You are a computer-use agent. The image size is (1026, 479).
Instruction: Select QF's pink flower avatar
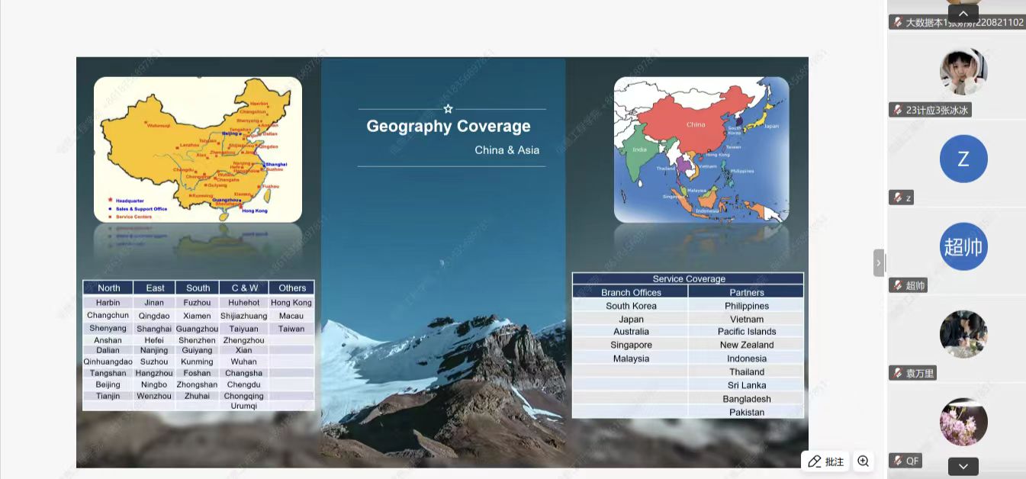tap(963, 422)
